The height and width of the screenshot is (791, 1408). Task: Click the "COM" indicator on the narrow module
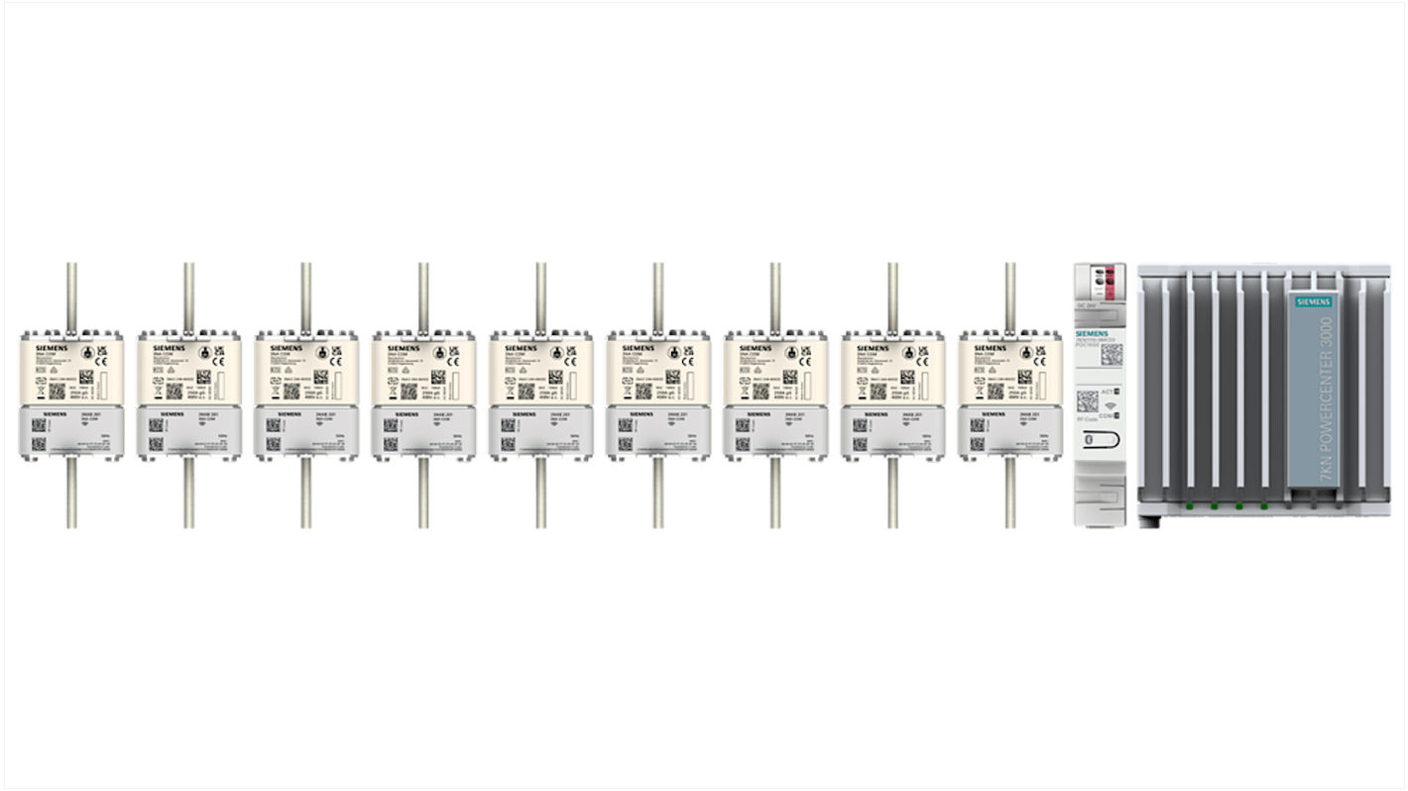pyautogui.click(x=1111, y=415)
